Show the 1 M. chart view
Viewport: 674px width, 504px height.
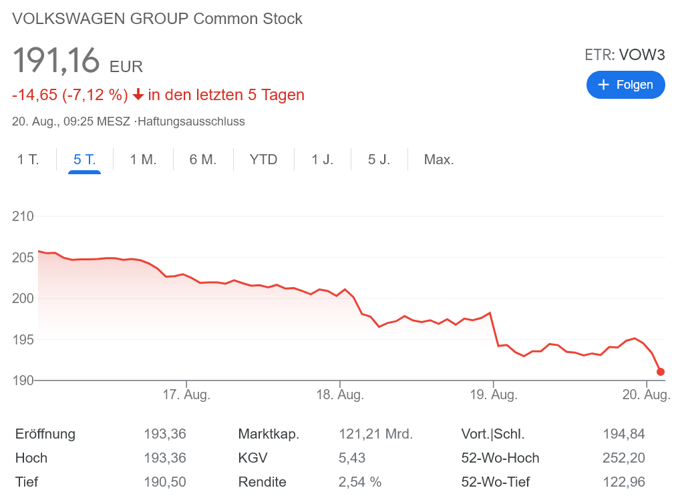click(143, 160)
